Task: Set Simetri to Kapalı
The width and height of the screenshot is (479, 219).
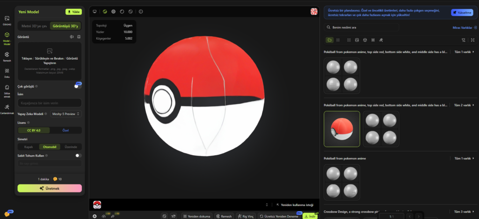Action: pyautogui.click(x=29, y=147)
